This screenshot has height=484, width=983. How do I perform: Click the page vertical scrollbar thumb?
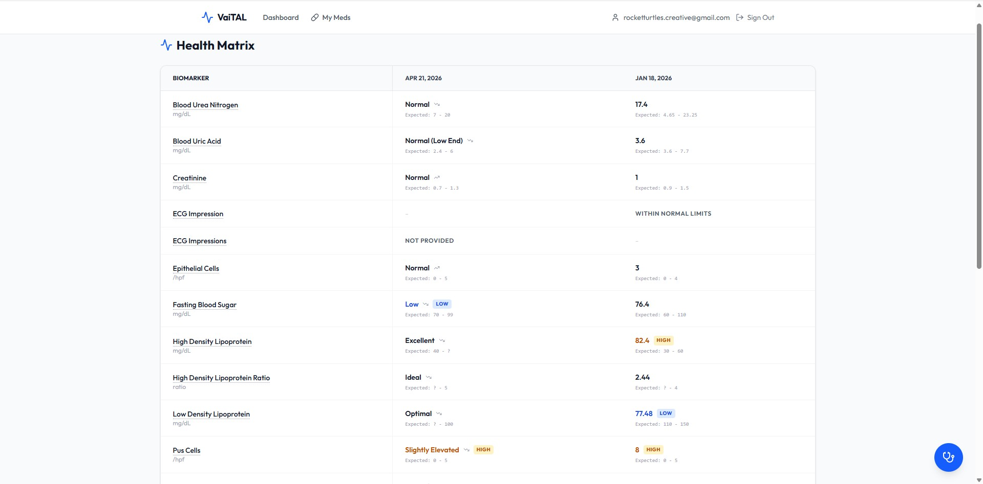979,146
